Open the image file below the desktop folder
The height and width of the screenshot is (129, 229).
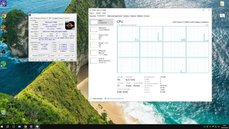pos(222,15)
